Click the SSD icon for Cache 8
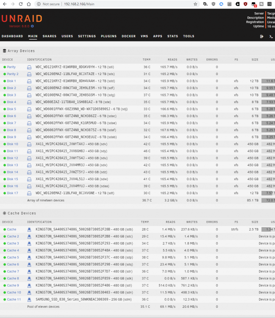The width and height of the screenshot is (275, 318). [29, 279]
